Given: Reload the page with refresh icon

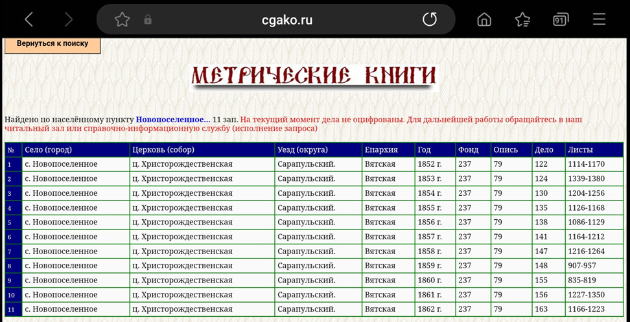Looking at the screenshot, I should [x=430, y=19].
